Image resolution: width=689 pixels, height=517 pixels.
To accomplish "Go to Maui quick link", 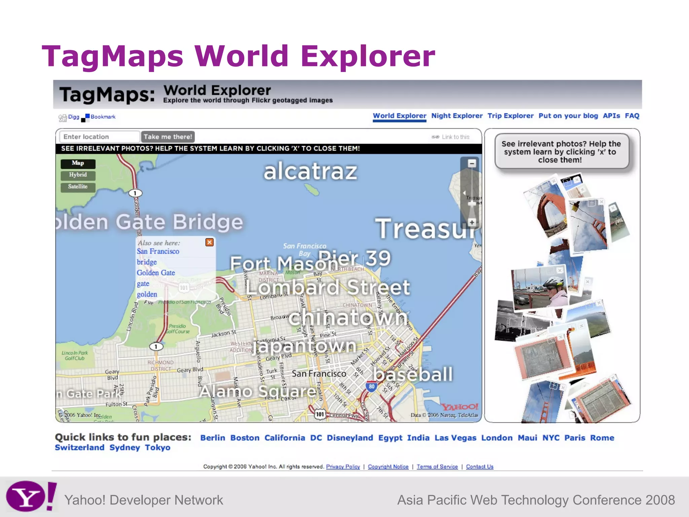I will pyautogui.click(x=527, y=438).
